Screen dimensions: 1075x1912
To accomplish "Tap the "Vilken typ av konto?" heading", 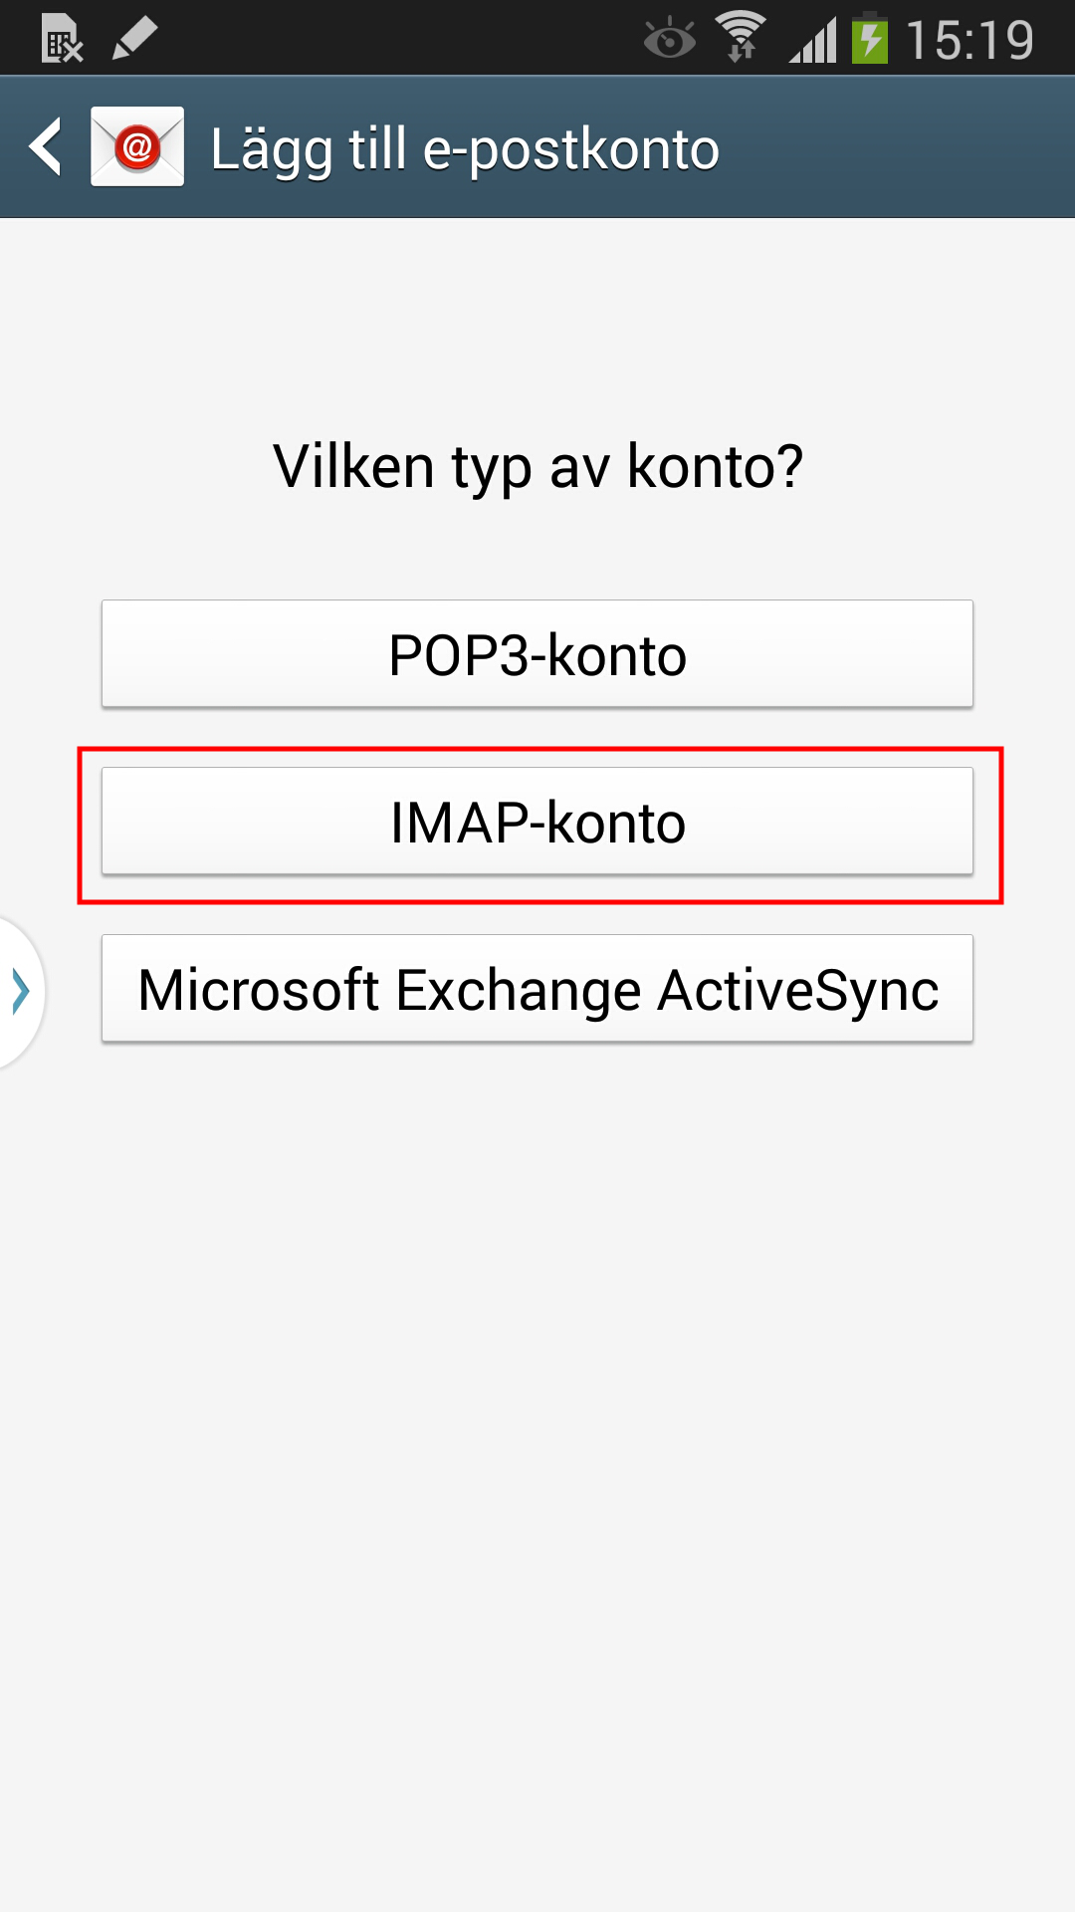I will point(537,466).
